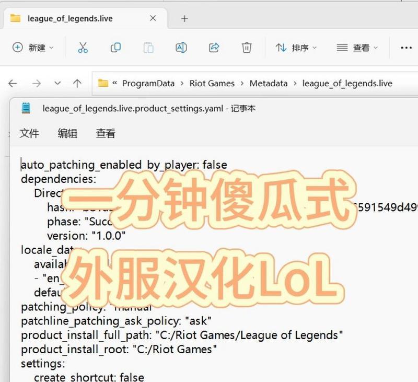This screenshot has width=418, height=382.
Task: Click the patchline_patching_ask_policy: "ask" line
Action: [116, 321]
